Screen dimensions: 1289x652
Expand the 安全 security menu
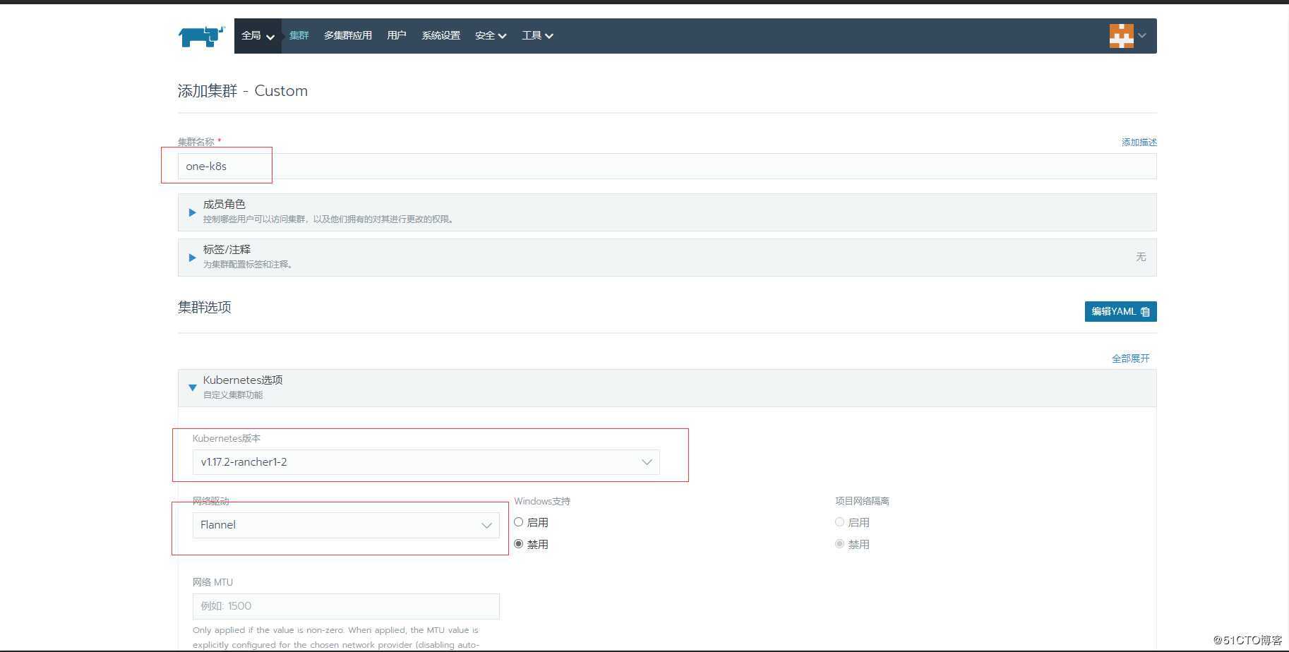pos(491,36)
